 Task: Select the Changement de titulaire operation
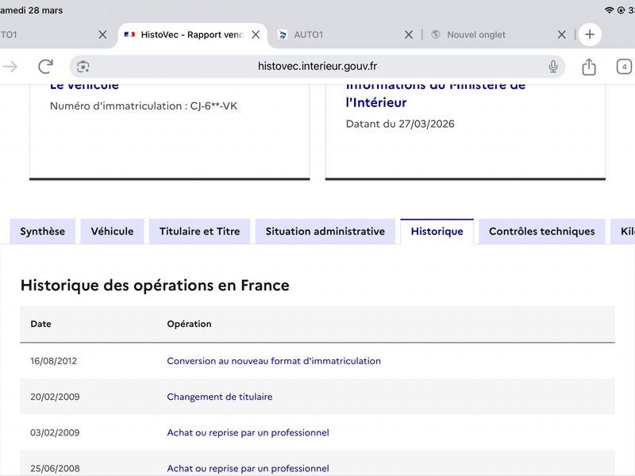219,397
